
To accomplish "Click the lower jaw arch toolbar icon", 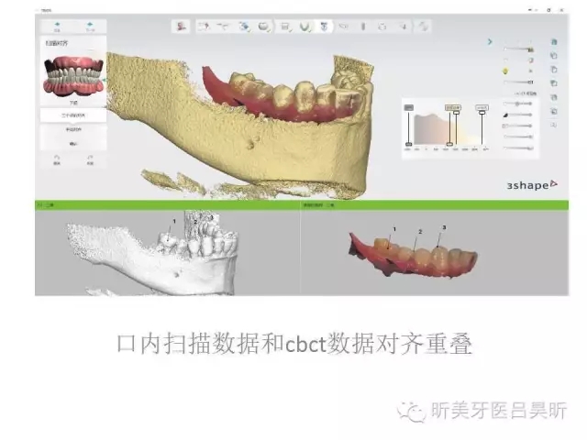I will point(305,26).
